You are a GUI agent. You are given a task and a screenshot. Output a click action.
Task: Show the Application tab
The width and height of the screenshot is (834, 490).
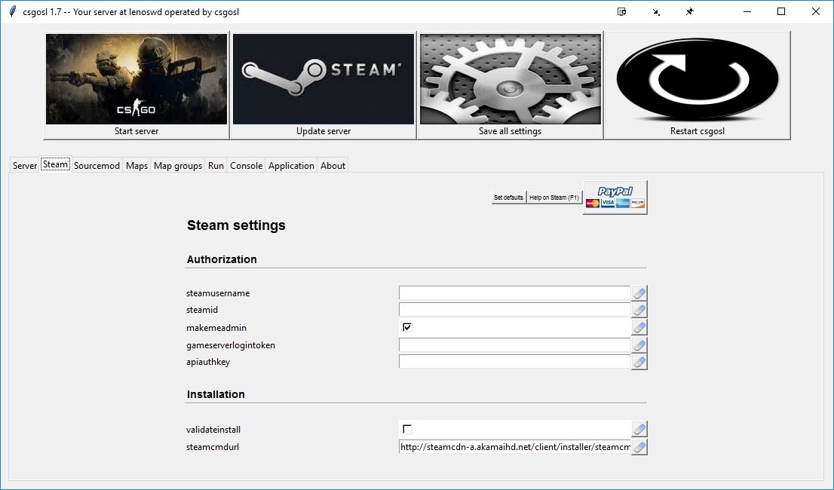pyautogui.click(x=292, y=165)
